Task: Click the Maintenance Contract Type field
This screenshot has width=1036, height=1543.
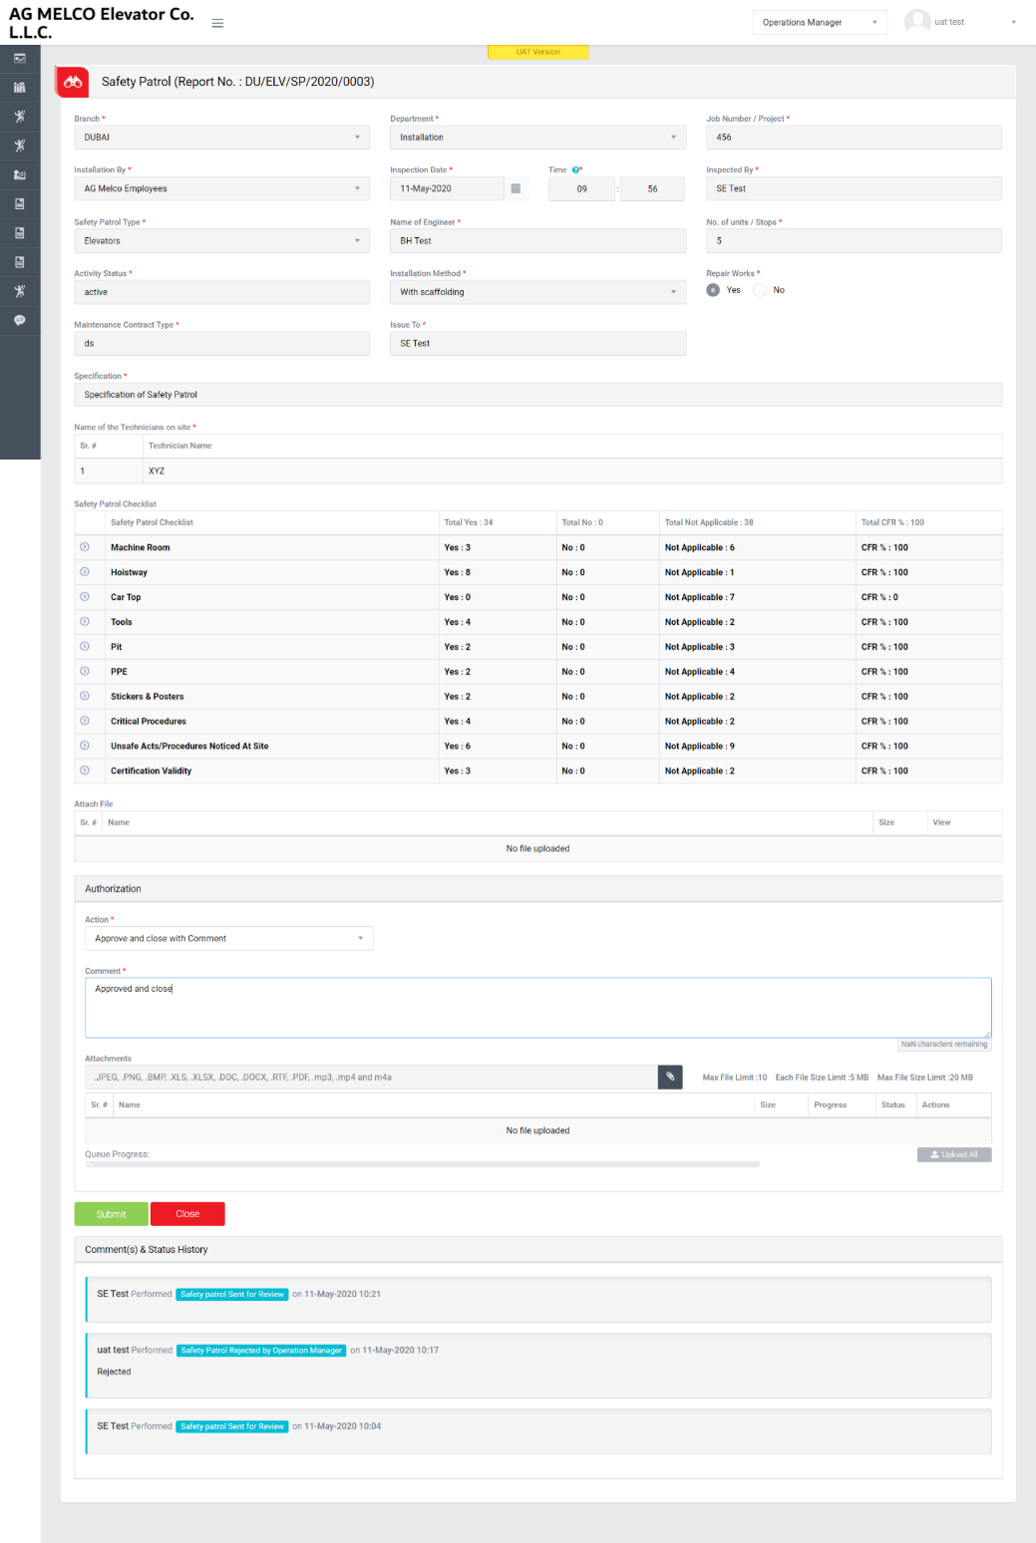Action: click(x=221, y=343)
